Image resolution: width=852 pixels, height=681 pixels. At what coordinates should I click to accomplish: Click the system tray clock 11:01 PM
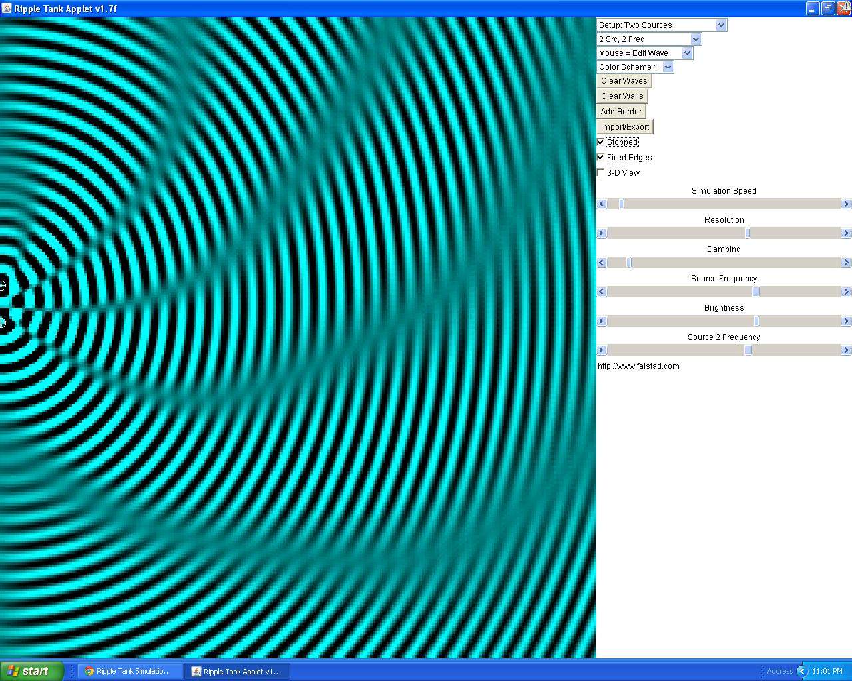click(x=827, y=672)
